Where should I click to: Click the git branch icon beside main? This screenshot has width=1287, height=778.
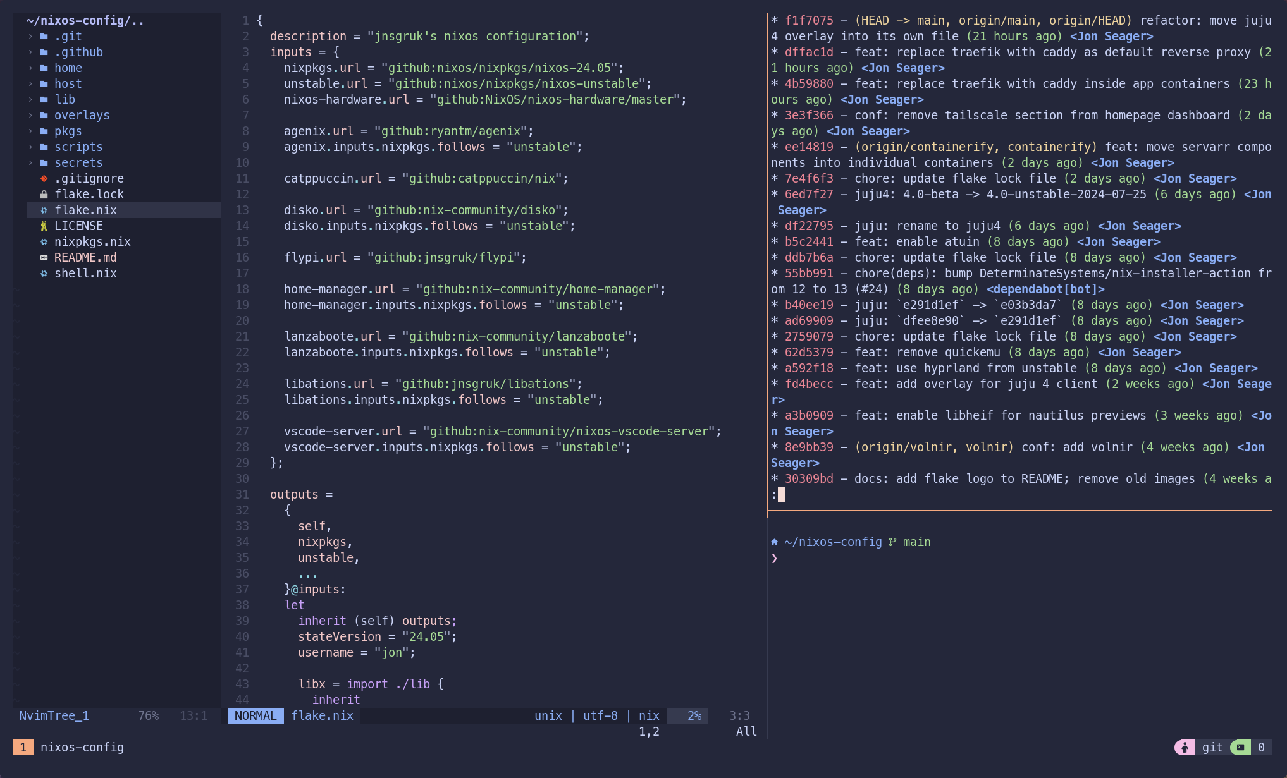point(892,542)
